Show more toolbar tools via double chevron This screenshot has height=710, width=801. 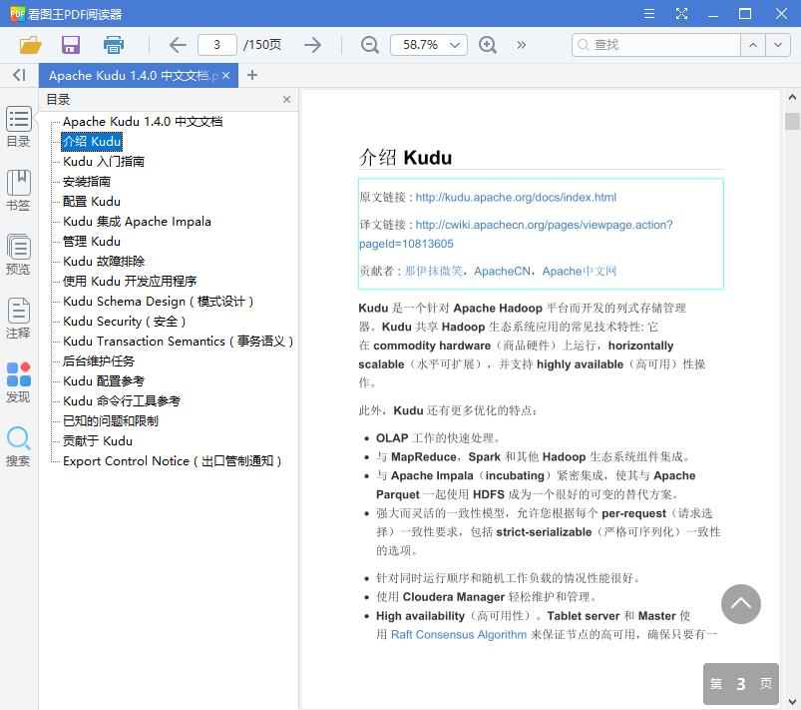tap(521, 45)
